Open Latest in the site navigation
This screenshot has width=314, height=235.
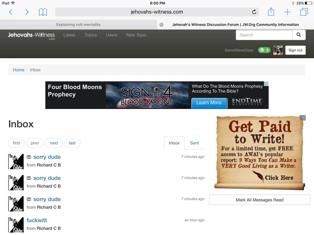(69, 35)
